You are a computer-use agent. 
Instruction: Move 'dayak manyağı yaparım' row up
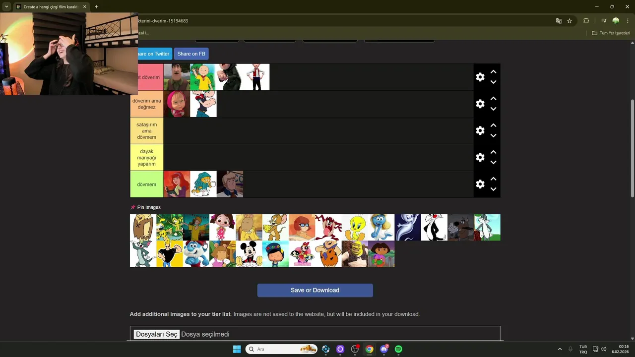[x=493, y=152]
